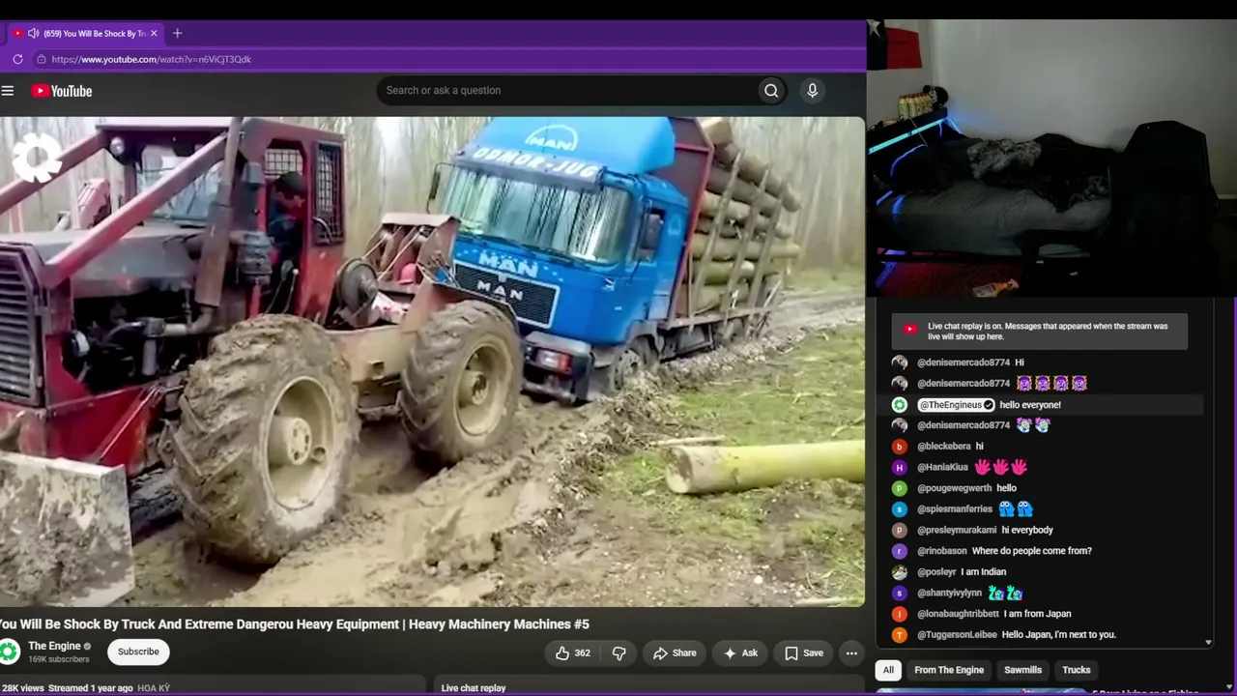Open @TheEngineus author badge in chat
This screenshot has height=696, width=1237.
[956, 405]
